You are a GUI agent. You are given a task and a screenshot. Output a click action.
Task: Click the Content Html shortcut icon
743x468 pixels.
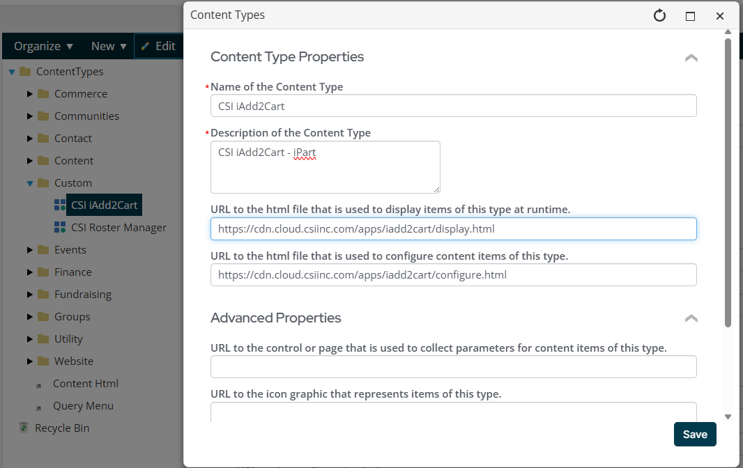tap(39, 384)
